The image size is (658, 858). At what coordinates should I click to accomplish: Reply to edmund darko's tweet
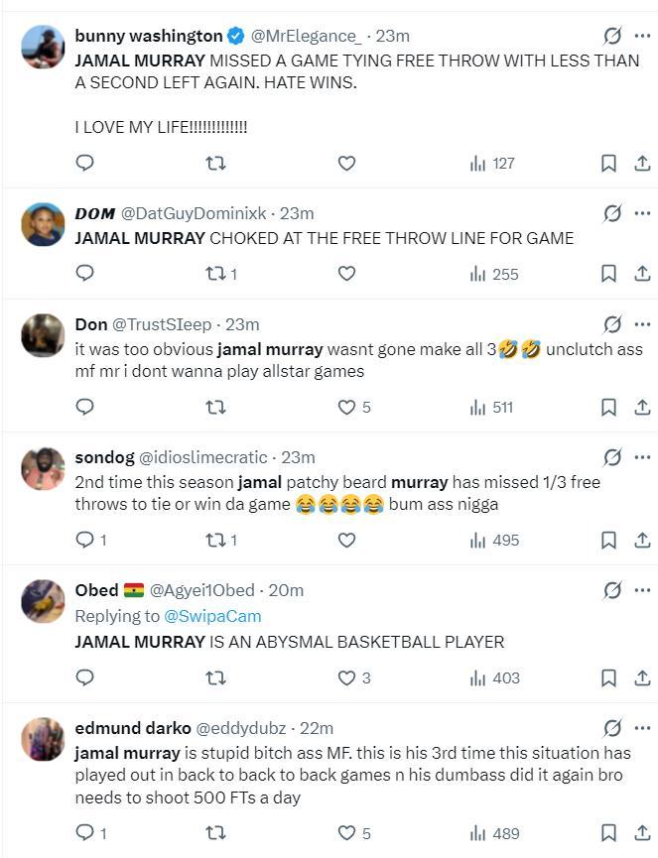tap(85, 833)
